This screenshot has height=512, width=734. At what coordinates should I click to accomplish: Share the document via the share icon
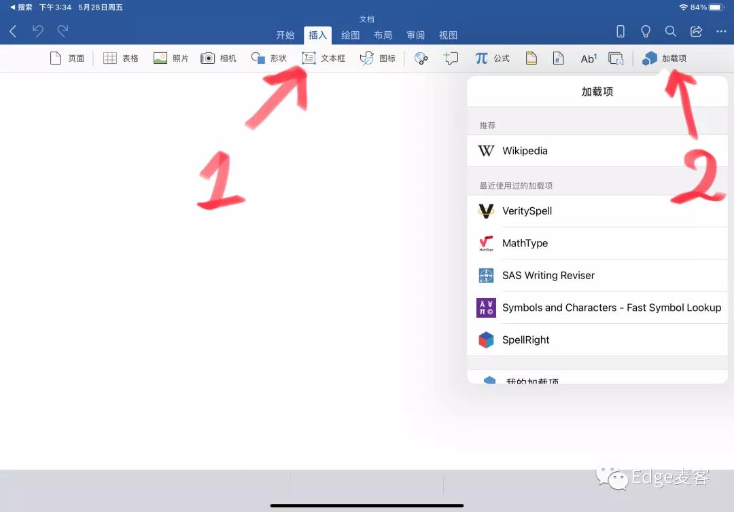[695, 31]
